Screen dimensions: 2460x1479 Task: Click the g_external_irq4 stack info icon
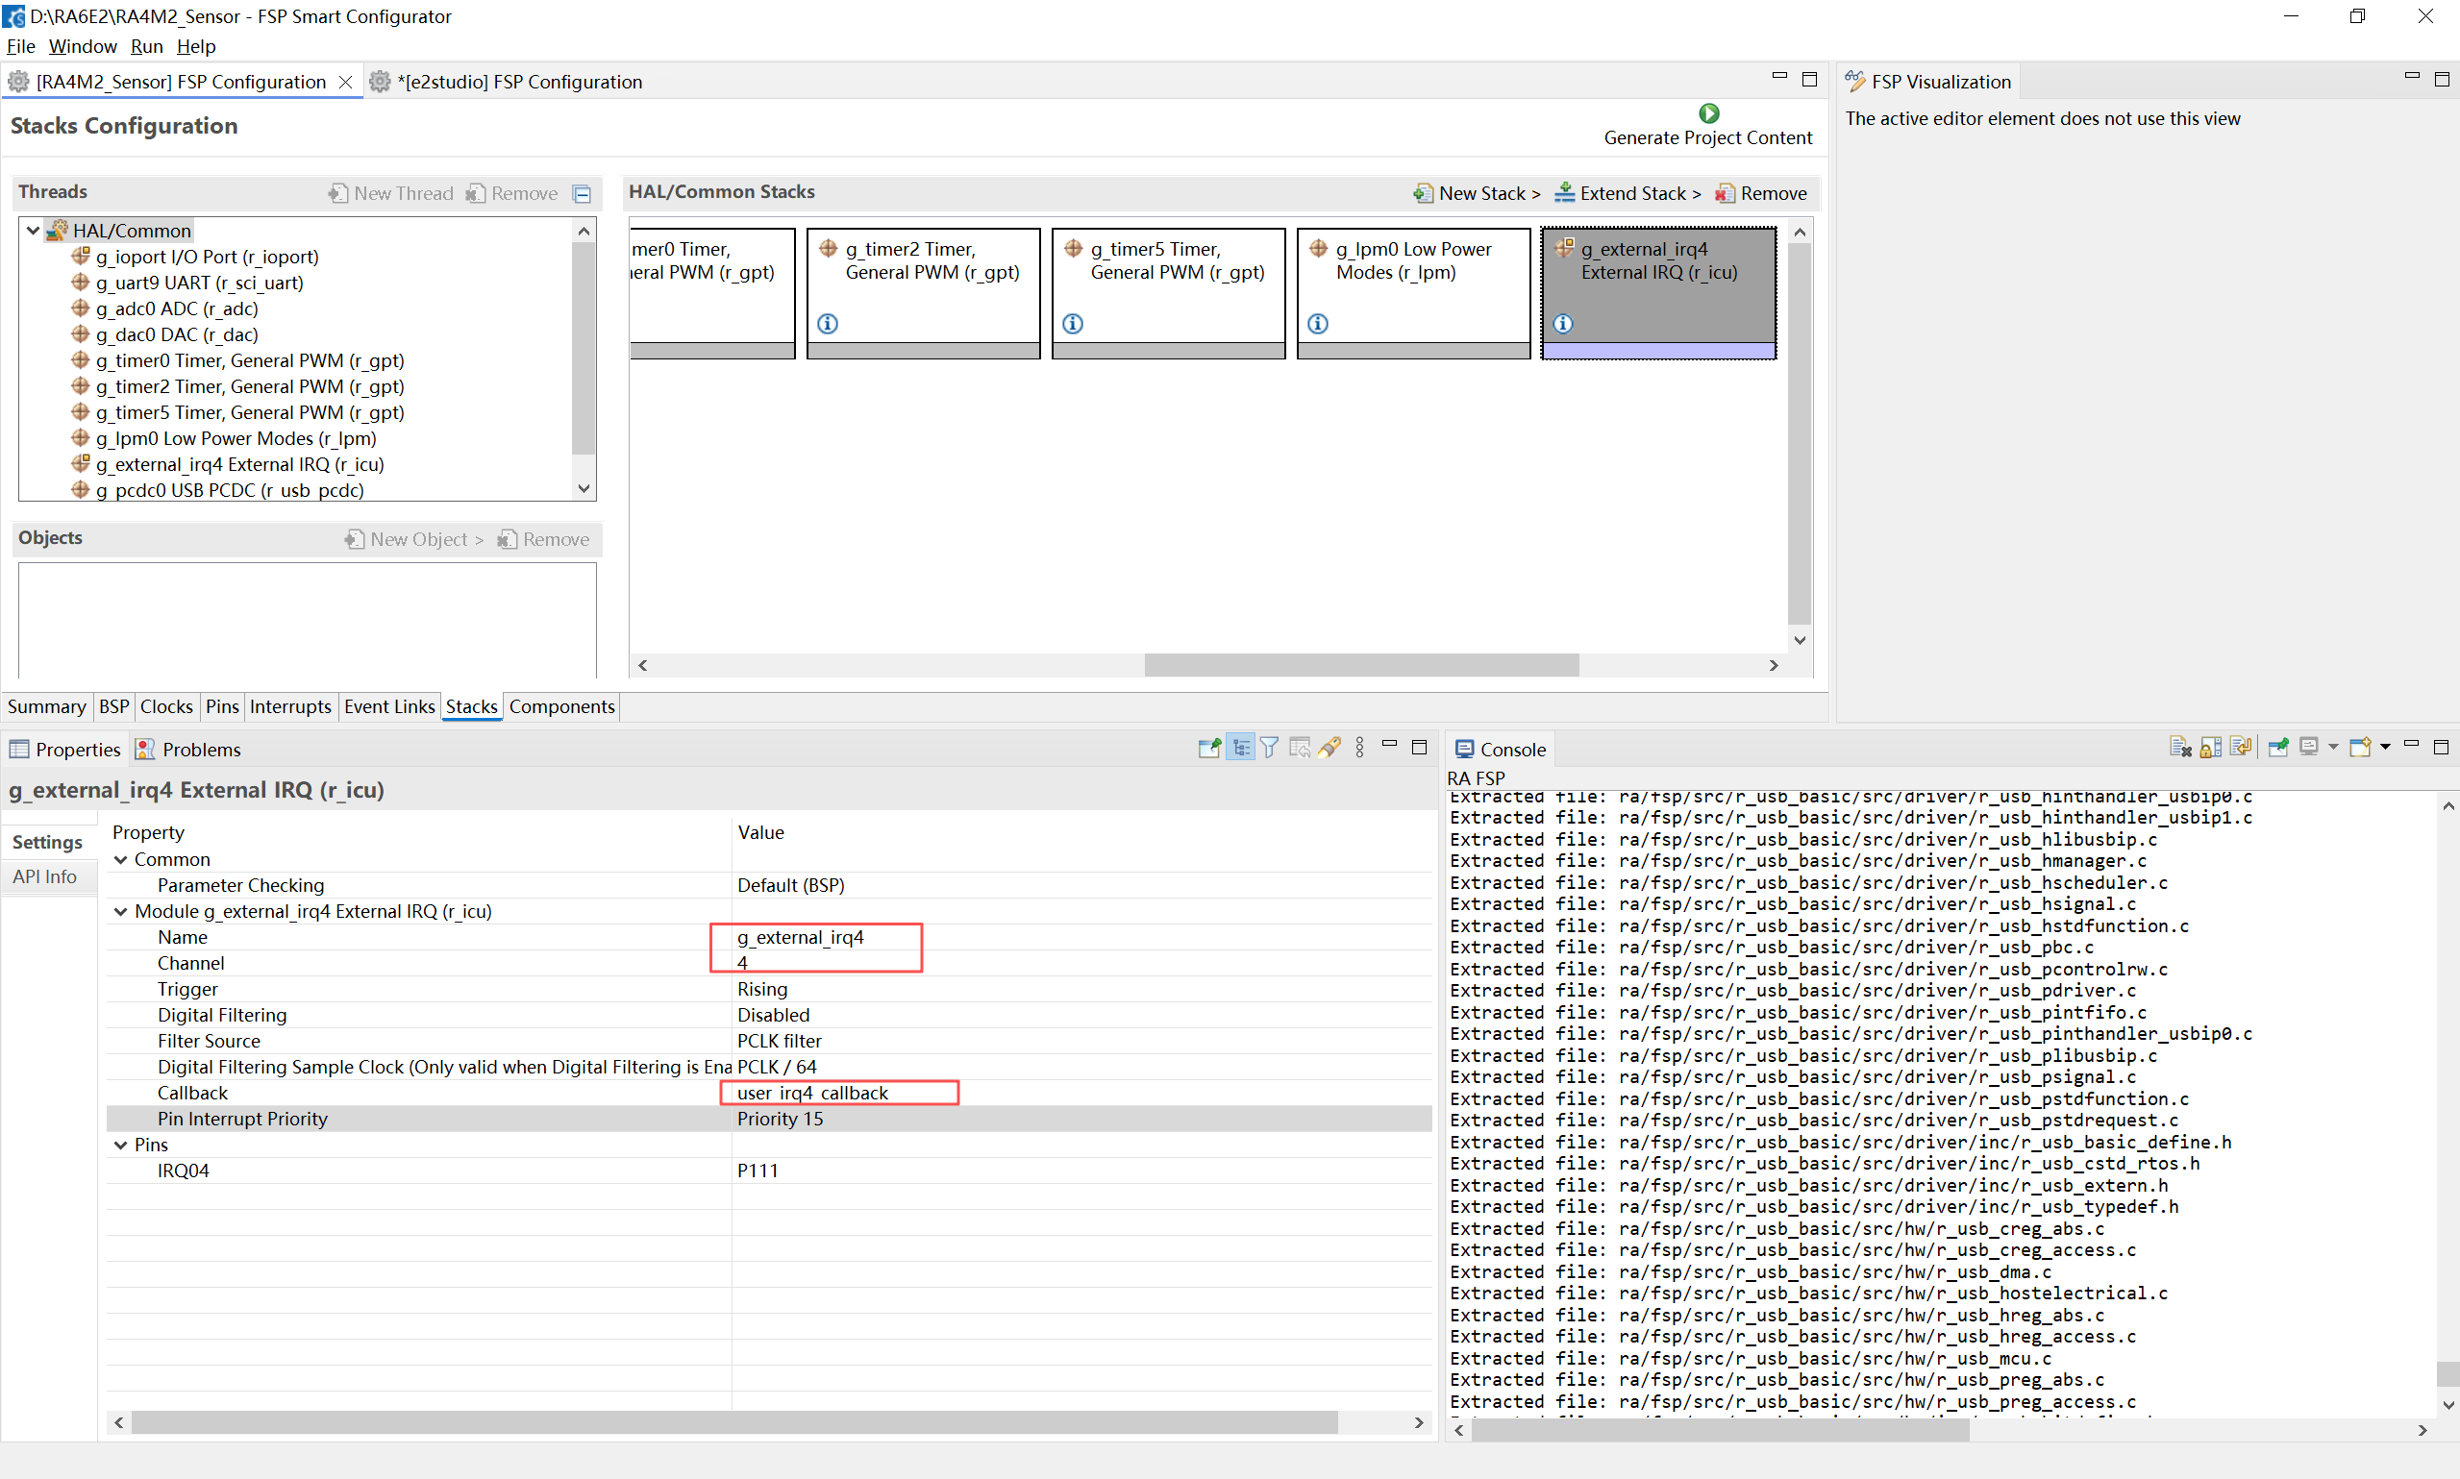coord(1563,324)
